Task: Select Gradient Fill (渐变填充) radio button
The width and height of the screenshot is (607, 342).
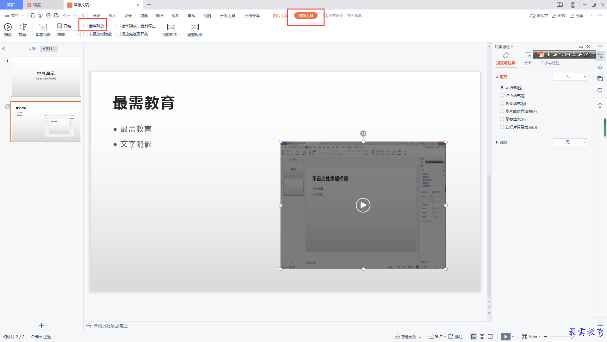Action: click(502, 103)
